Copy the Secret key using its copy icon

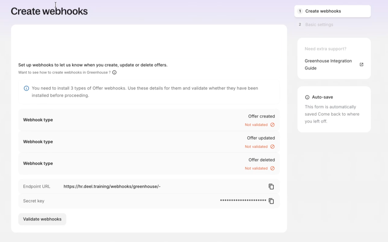pos(271,201)
